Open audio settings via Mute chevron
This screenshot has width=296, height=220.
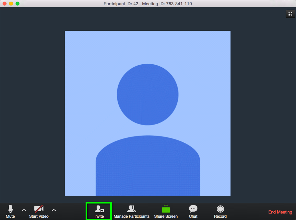24,210
